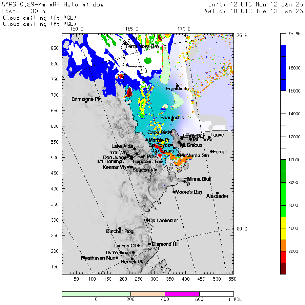Click the dark green 8000 ft colorbar band
This screenshot has height=305, width=305.
pos(283,171)
